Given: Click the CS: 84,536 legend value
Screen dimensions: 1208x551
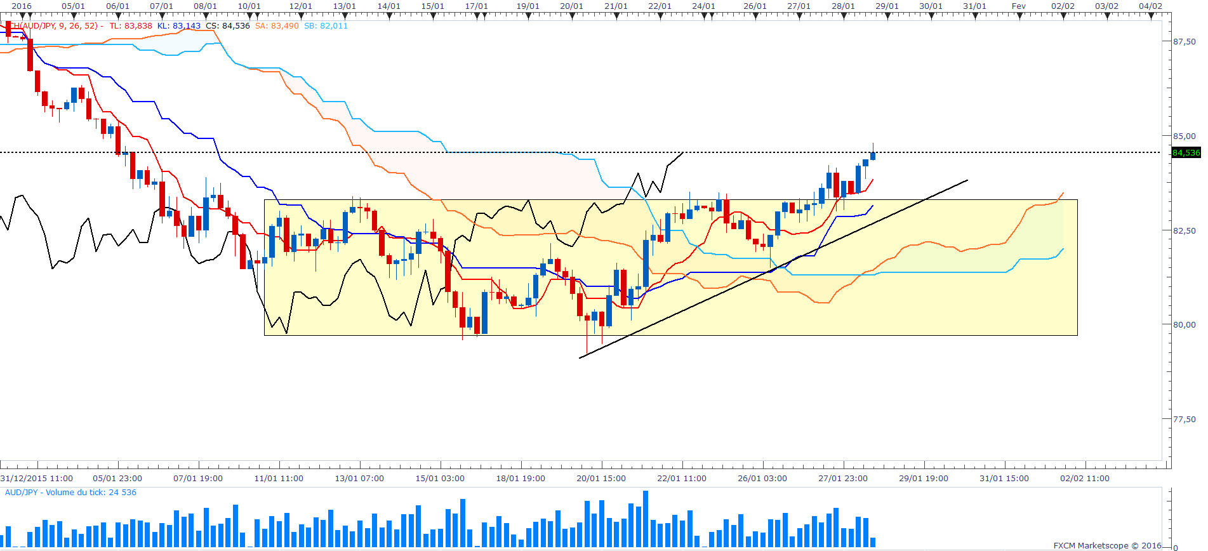Looking at the screenshot, I should coord(228,26).
